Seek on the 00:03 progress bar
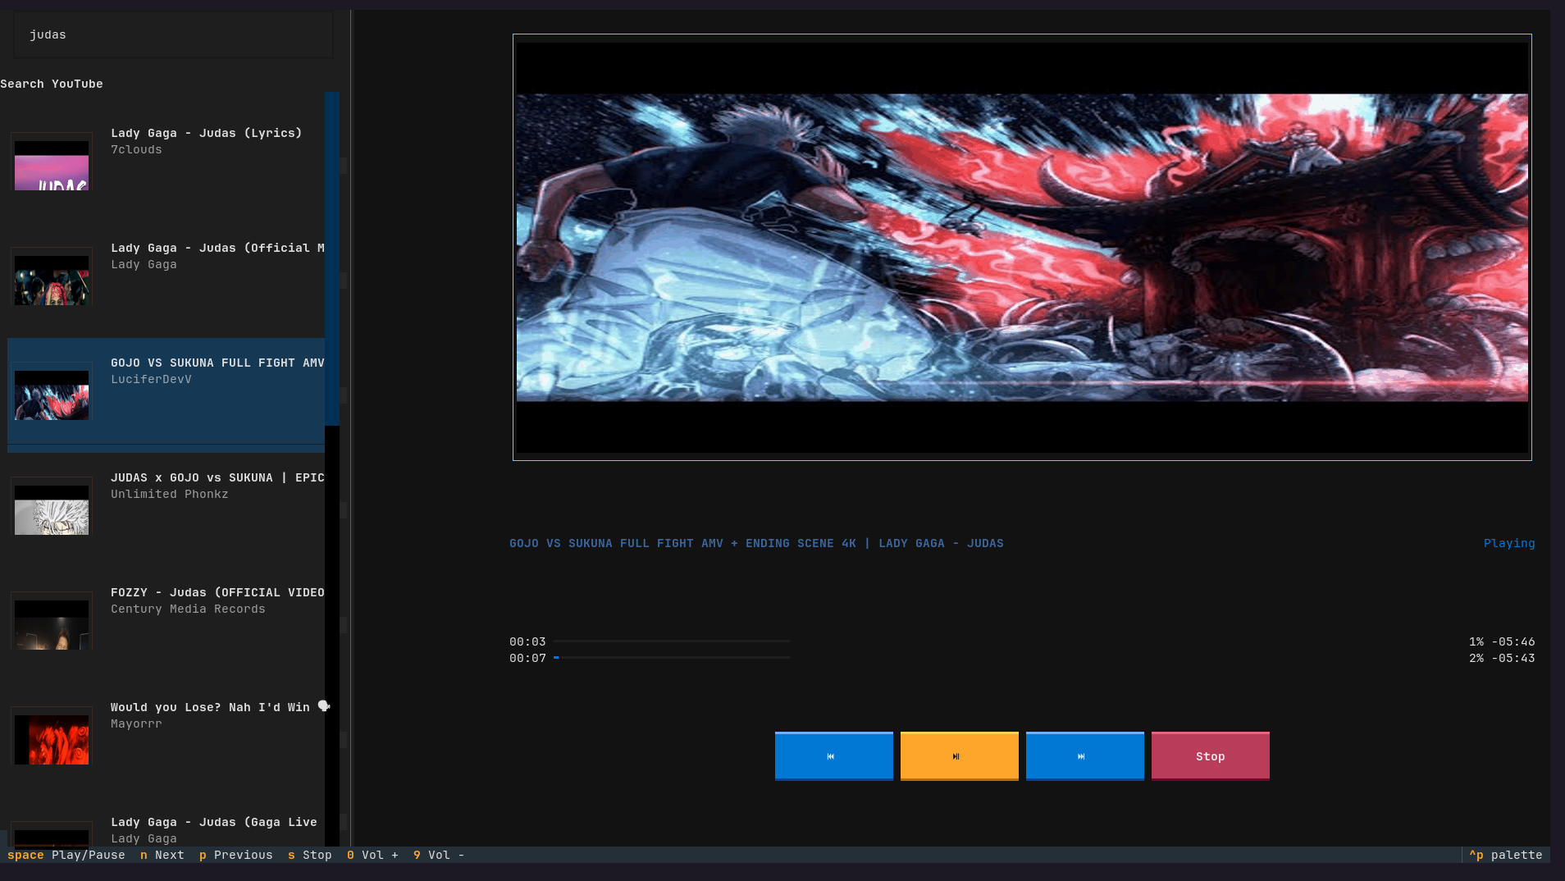Image resolution: width=1565 pixels, height=881 pixels. (672, 641)
